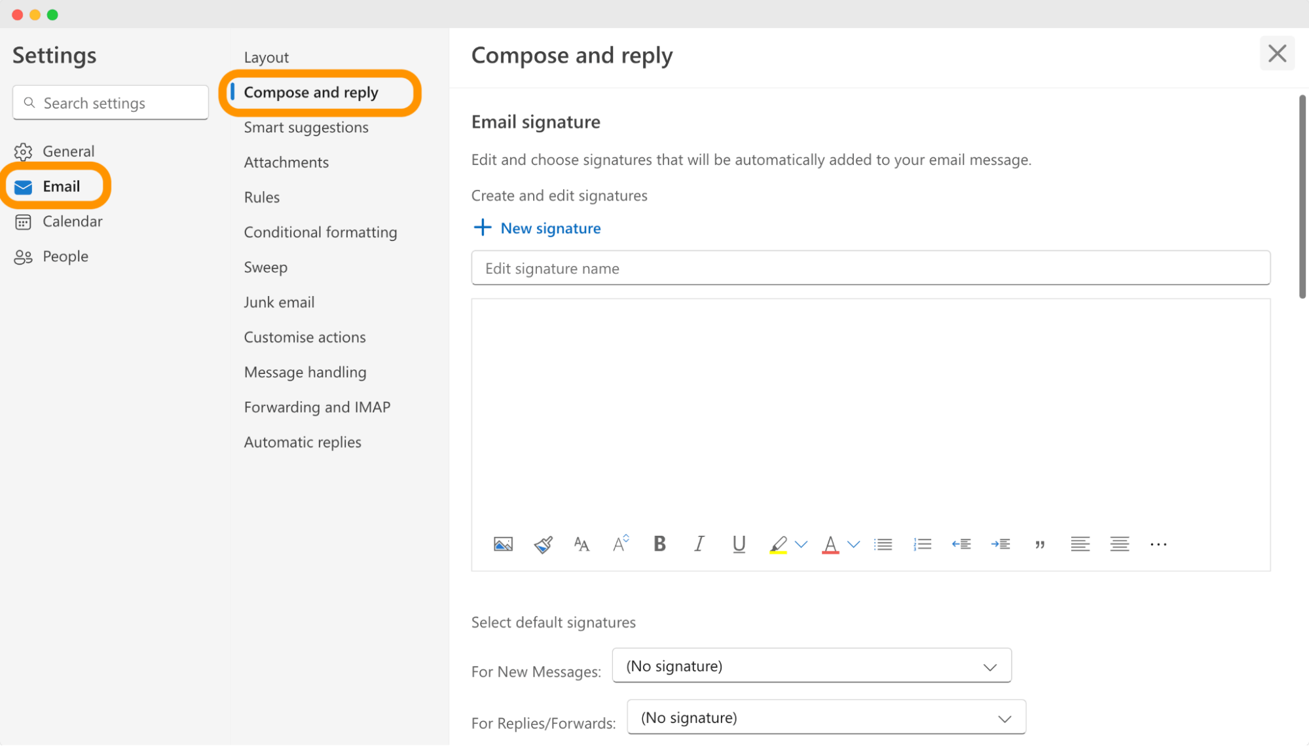Click the macOS green fullscreen button
Screen dimensions: 1309x746
[x=52, y=14]
